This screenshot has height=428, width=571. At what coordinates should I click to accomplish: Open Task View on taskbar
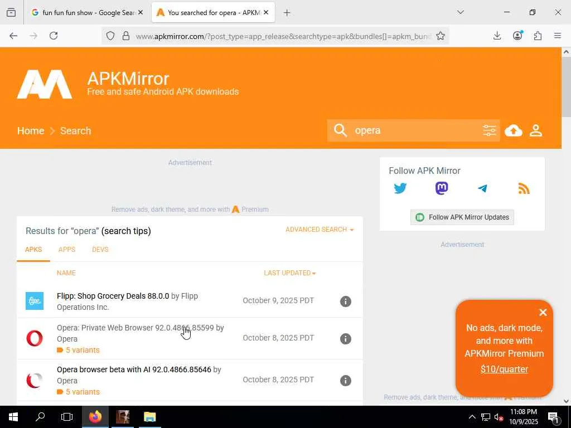67,417
